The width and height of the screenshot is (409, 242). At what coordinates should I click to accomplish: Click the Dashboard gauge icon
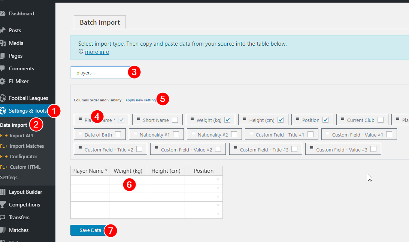3,13
